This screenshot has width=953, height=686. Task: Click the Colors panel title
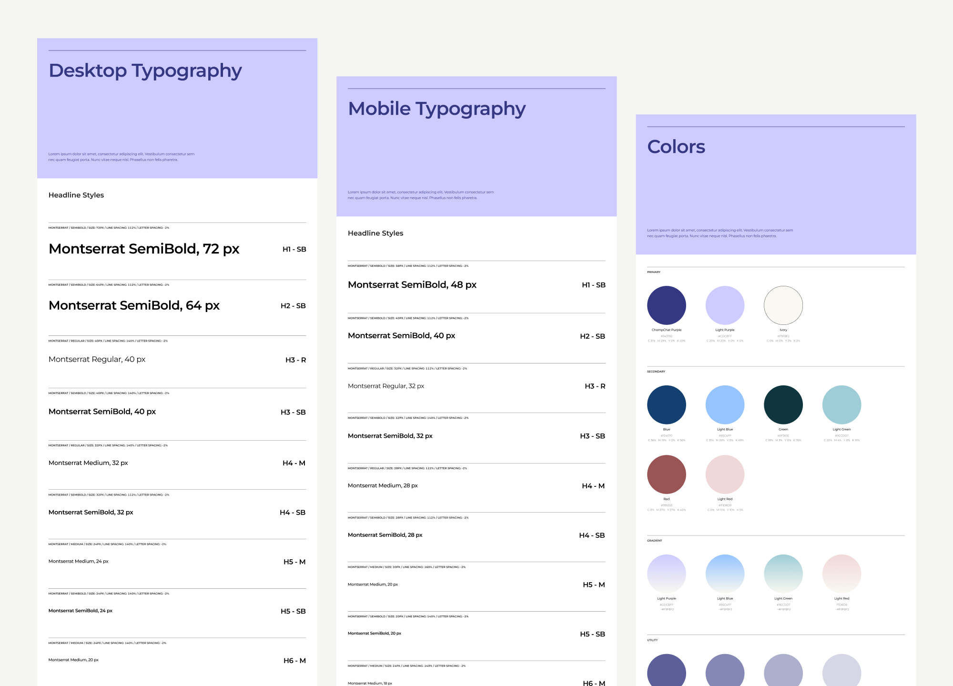(676, 147)
